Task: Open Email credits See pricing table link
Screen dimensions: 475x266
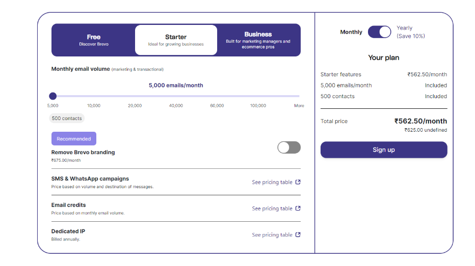Action: pyautogui.click(x=276, y=209)
